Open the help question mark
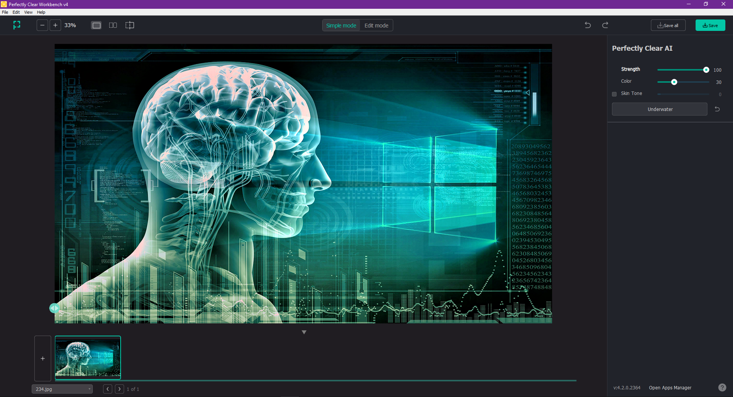Screen dimensions: 733x397 click(722, 387)
